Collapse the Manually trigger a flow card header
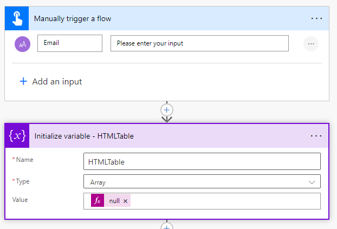The image size is (337, 229). click(163, 18)
